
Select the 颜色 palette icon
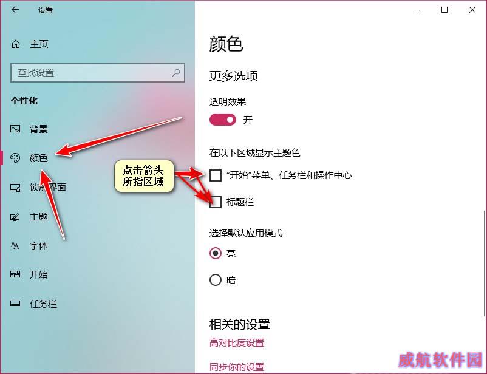click(15, 158)
